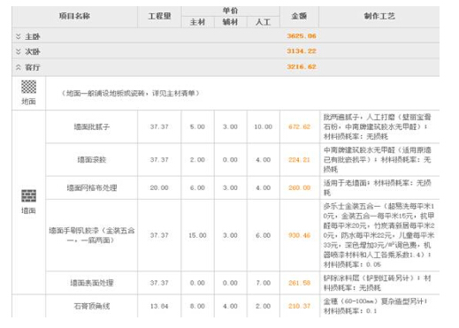Click the 项目名称 column header

(x=74, y=16)
